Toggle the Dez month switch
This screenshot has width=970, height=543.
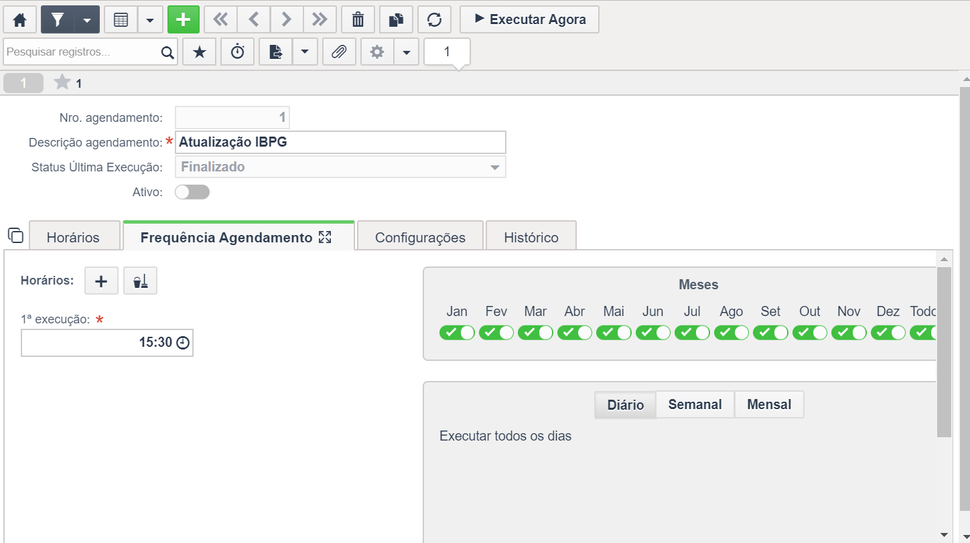tap(888, 332)
